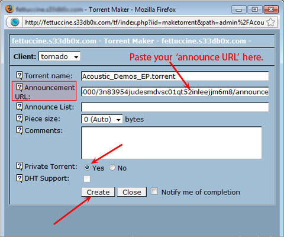Select No for Private Torrent

pyautogui.click(x=112, y=168)
